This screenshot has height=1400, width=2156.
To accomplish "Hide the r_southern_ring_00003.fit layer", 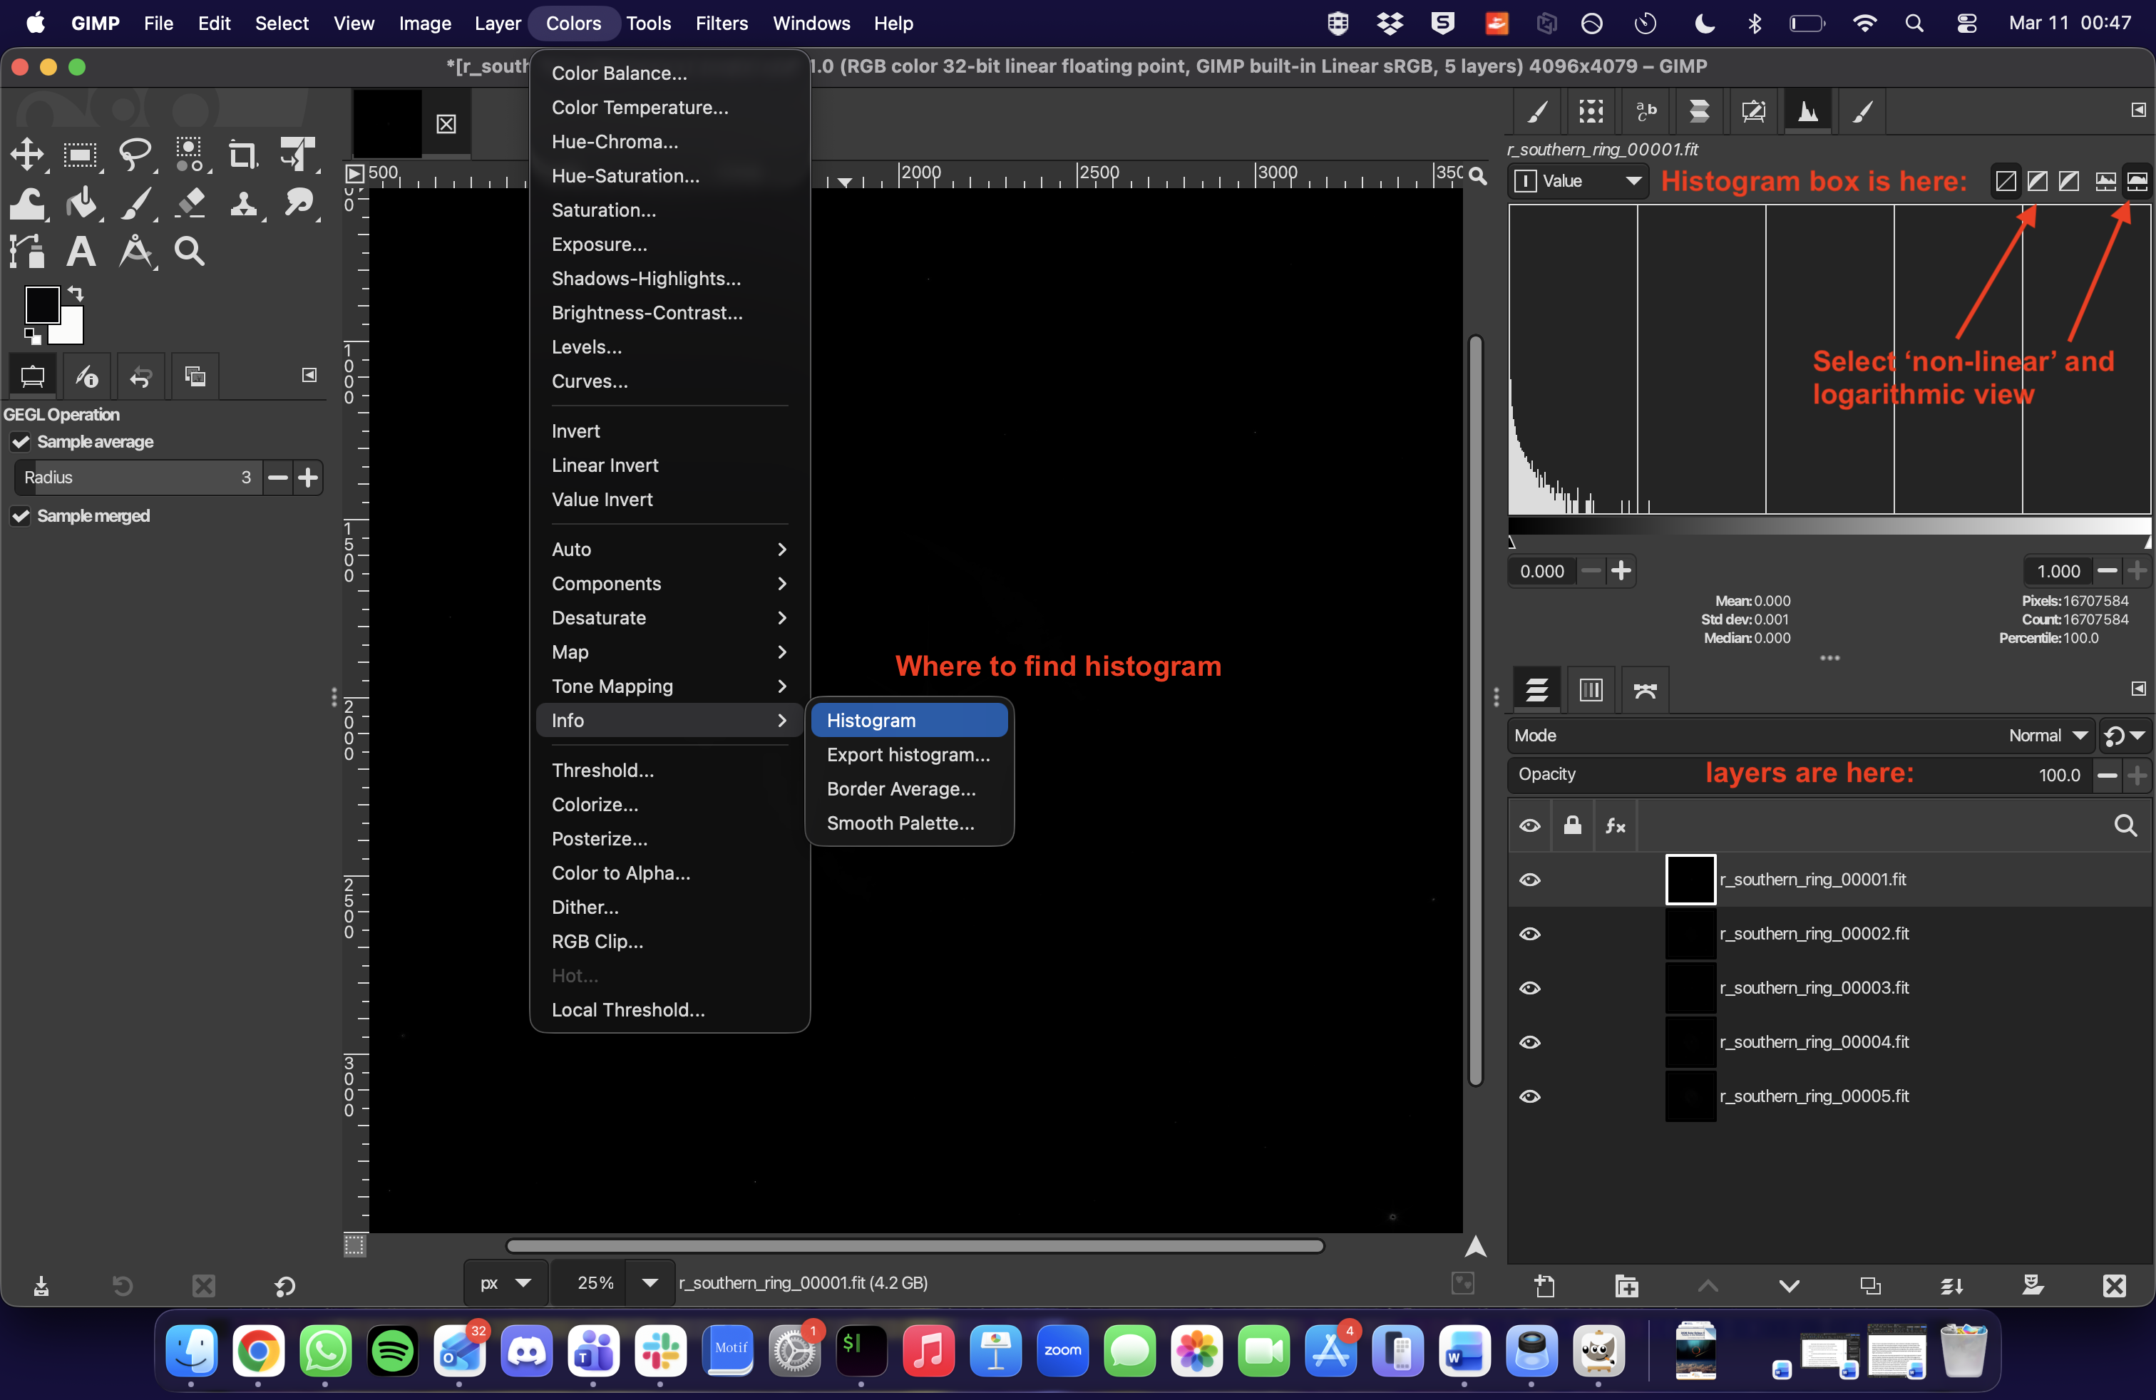I will tap(1530, 988).
